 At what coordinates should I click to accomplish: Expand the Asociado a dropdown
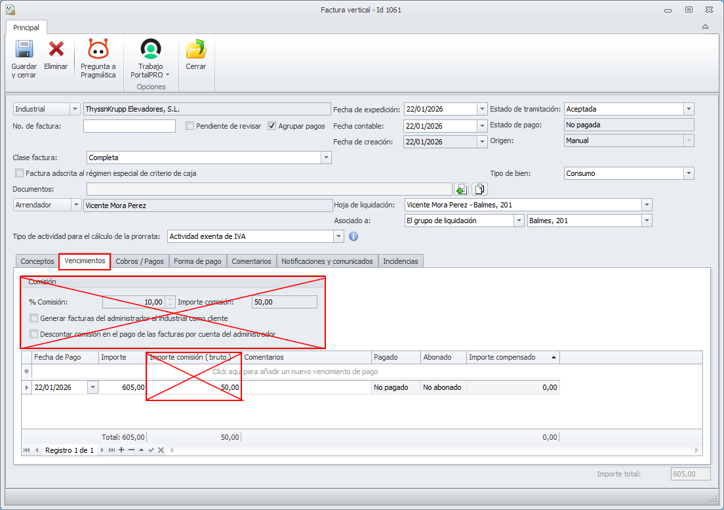click(519, 221)
